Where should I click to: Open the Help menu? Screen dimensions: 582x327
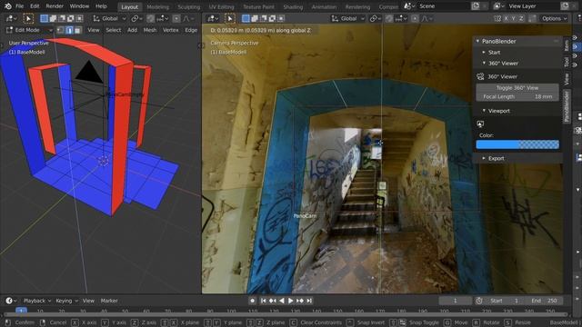(101, 6)
